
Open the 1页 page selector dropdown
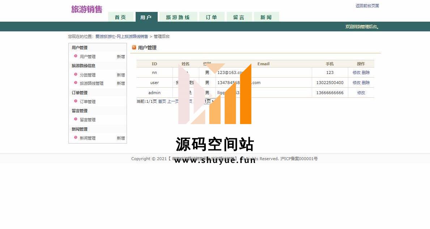[x=209, y=101]
